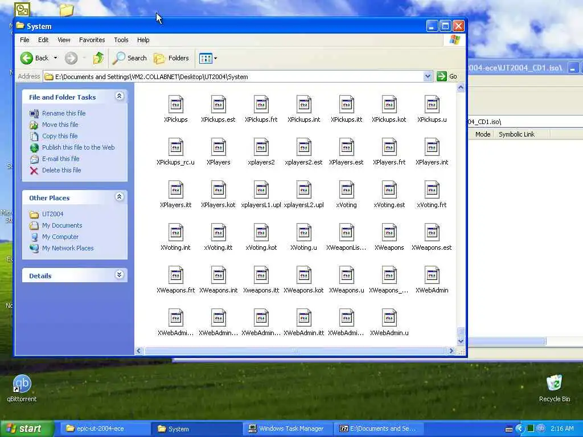Open the address bar dropdown arrow
Viewport: 583px width, 437px height.
pos(428,77)
